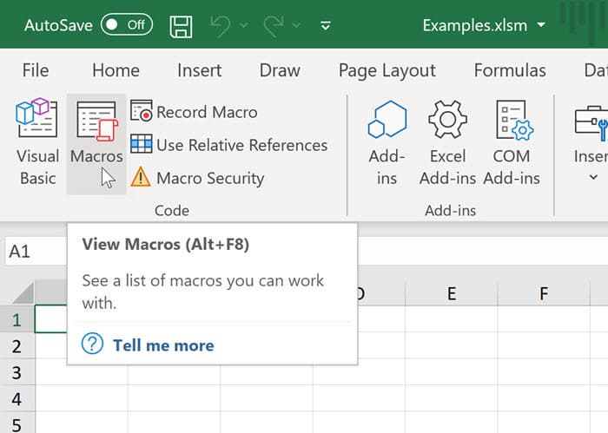The width and height of the screenshot is (608, 433).
Task: Click the Macros button in Code group
Action: point(96,144)
